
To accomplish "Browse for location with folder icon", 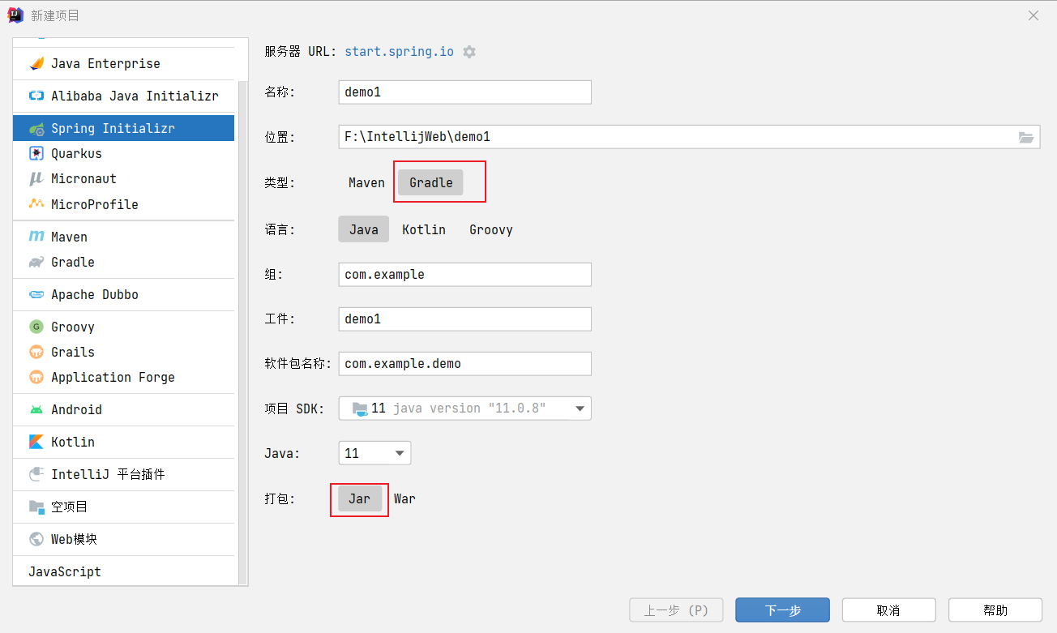I will point(1026,137).
